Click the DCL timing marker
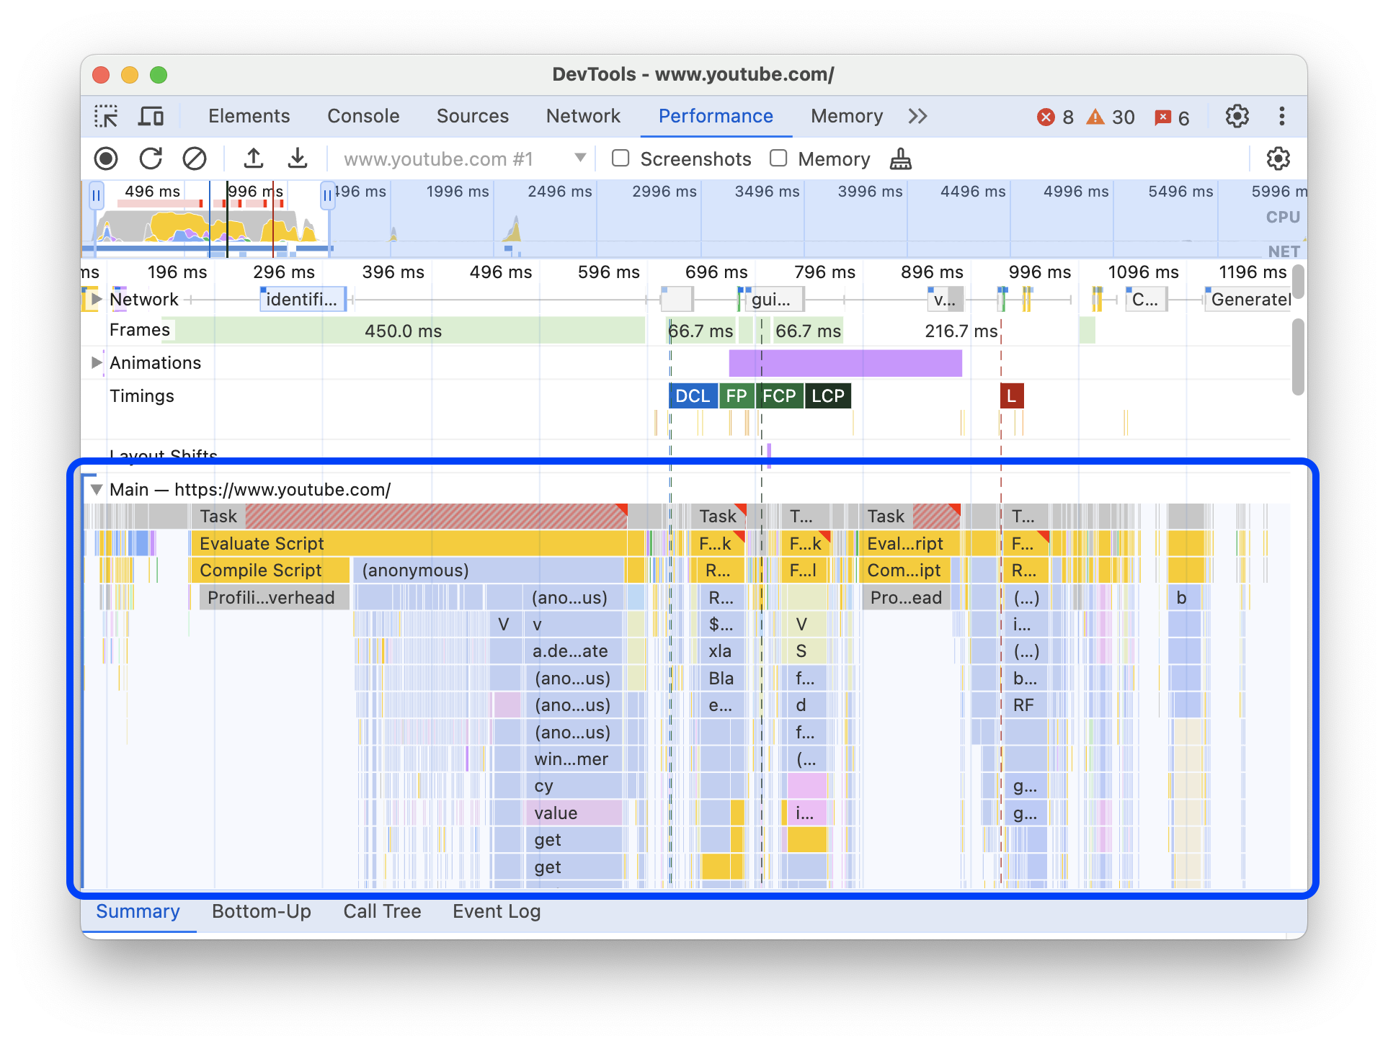The height and width of the screenshot is (1046, 1388). 690,395
